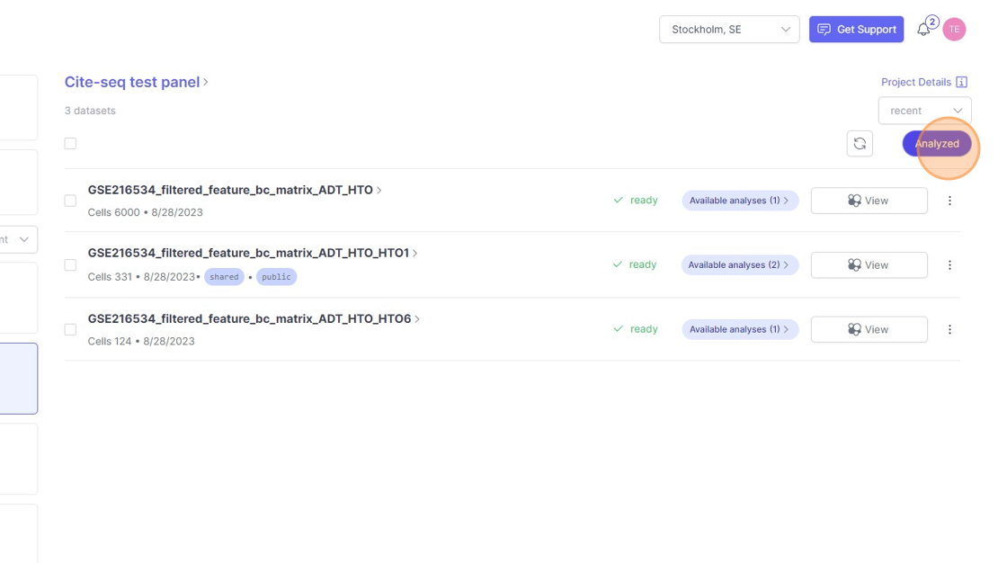The image size is (1007, 563).
Task: Click the notification bell icon
Action: pos(923,30)
